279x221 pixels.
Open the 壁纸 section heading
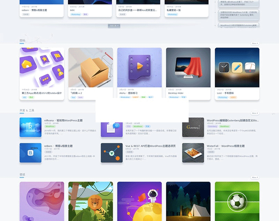click(x=22, y=175)
